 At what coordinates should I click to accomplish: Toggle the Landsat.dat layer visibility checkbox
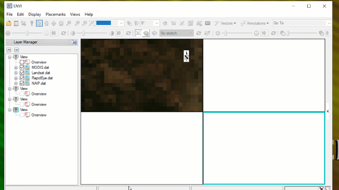[x=22, y=73]
